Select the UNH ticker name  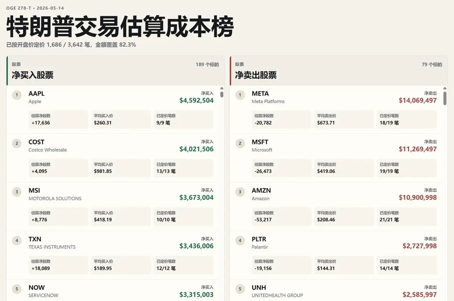(259, 288)
